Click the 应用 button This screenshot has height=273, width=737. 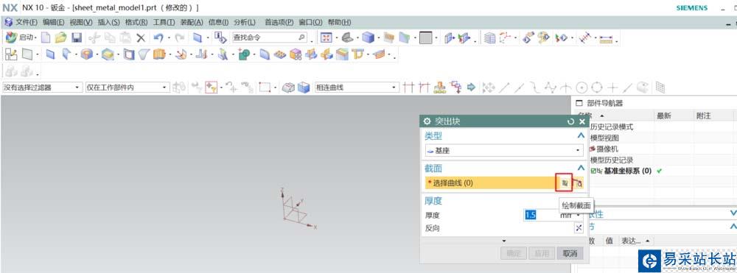tap(542, 254)
